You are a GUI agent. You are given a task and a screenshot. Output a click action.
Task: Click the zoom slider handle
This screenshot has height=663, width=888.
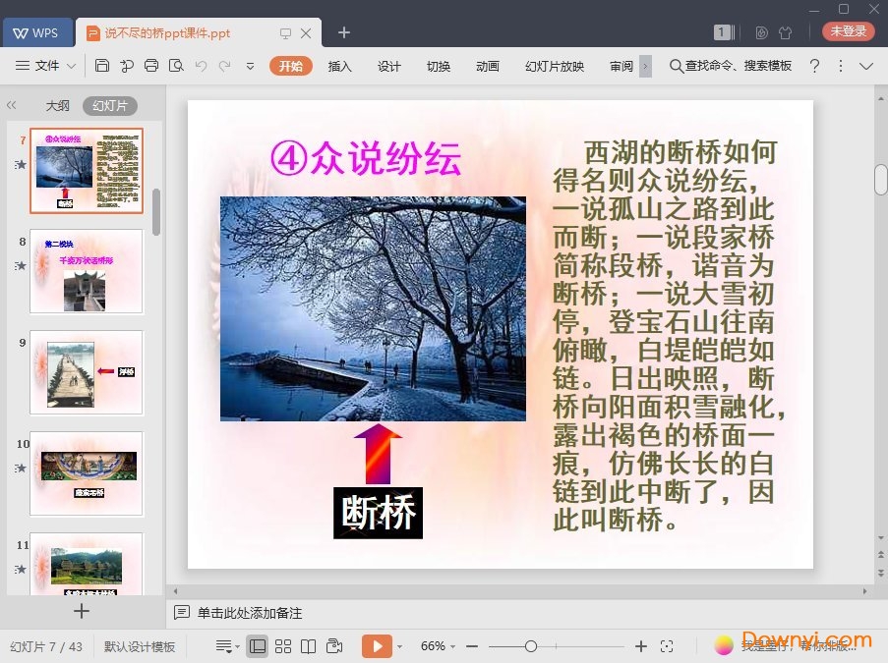[x=531, y=646]
